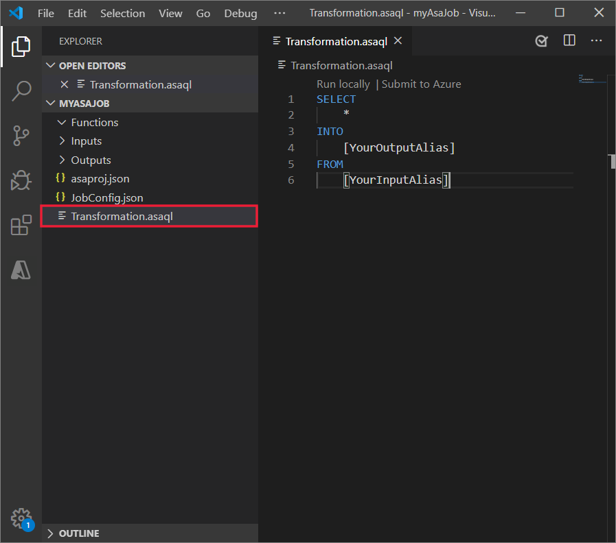Click Submit to Azure
Viewport: 616px width, 543px height.
coord(421,84)
